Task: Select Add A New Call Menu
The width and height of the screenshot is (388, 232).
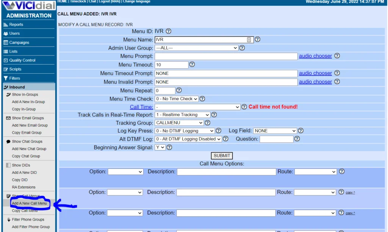Action: [30, 203]
